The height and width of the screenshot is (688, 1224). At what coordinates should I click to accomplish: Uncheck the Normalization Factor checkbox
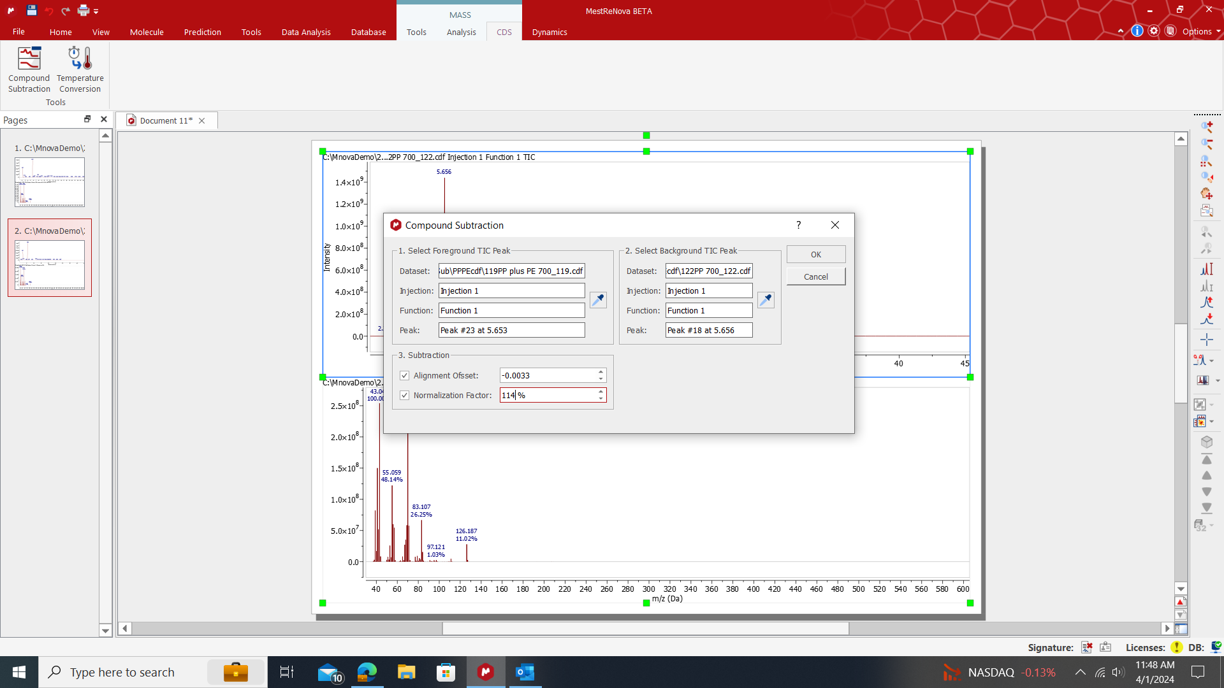(x=404, y=396)
